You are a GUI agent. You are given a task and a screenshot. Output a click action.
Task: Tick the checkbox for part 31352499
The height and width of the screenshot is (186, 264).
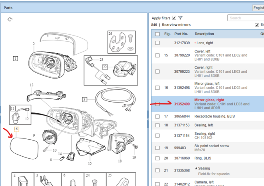pos(157,104)
